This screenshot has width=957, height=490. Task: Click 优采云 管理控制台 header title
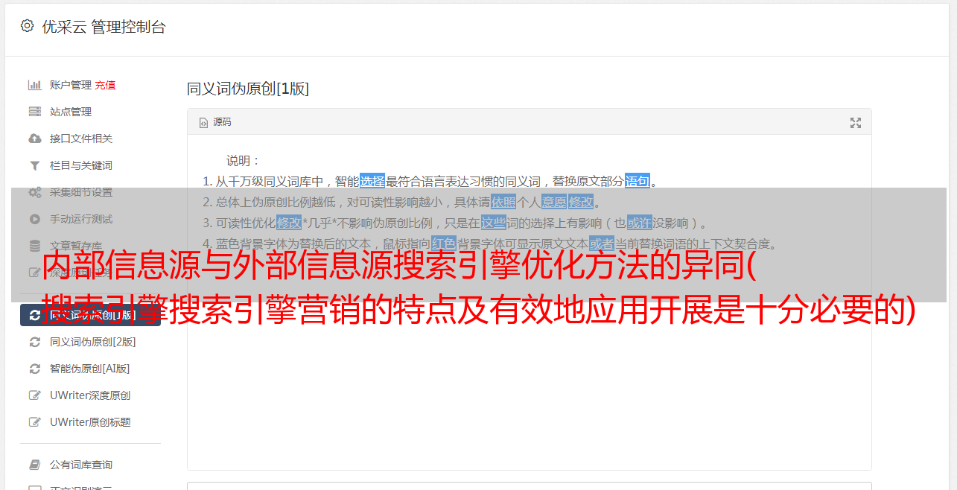click(x=104, y=27)
